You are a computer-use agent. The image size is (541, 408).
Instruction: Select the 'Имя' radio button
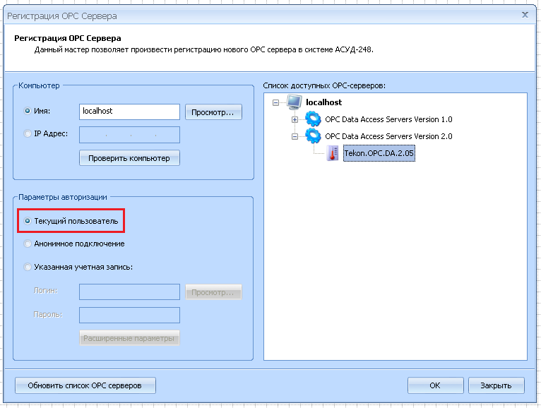point(28,111)
